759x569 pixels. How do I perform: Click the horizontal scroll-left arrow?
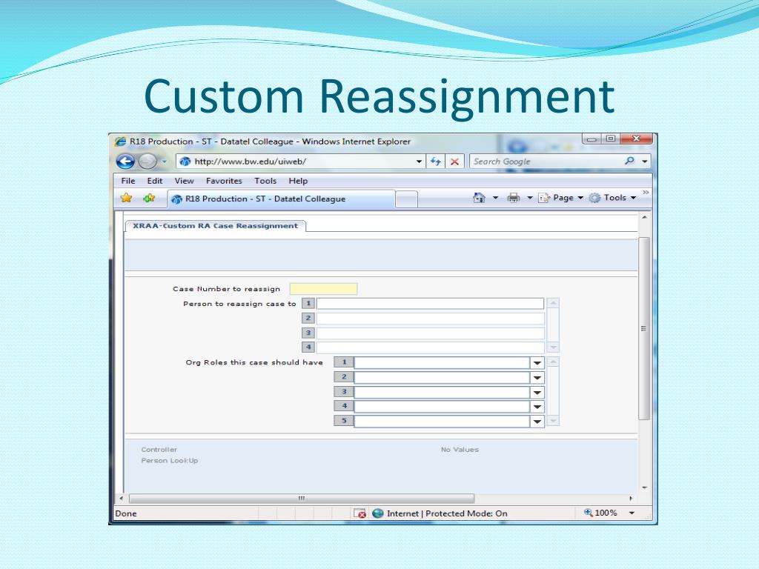(122, 499)
